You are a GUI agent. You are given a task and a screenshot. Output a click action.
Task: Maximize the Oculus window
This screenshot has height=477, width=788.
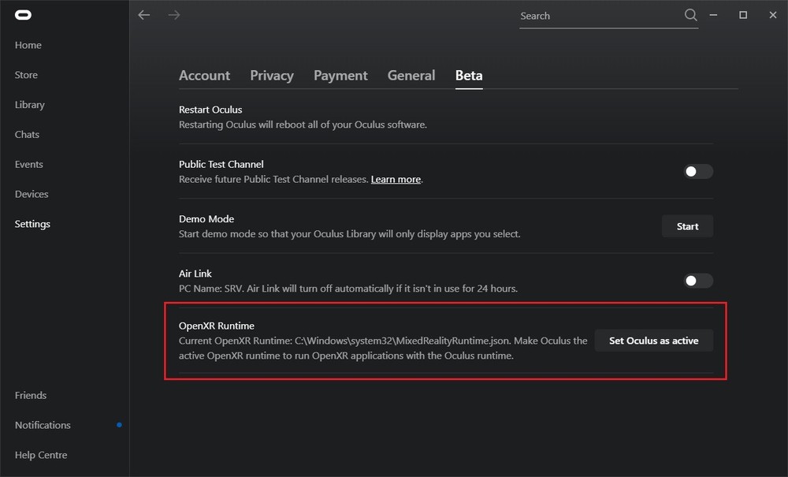pos(743,15)
